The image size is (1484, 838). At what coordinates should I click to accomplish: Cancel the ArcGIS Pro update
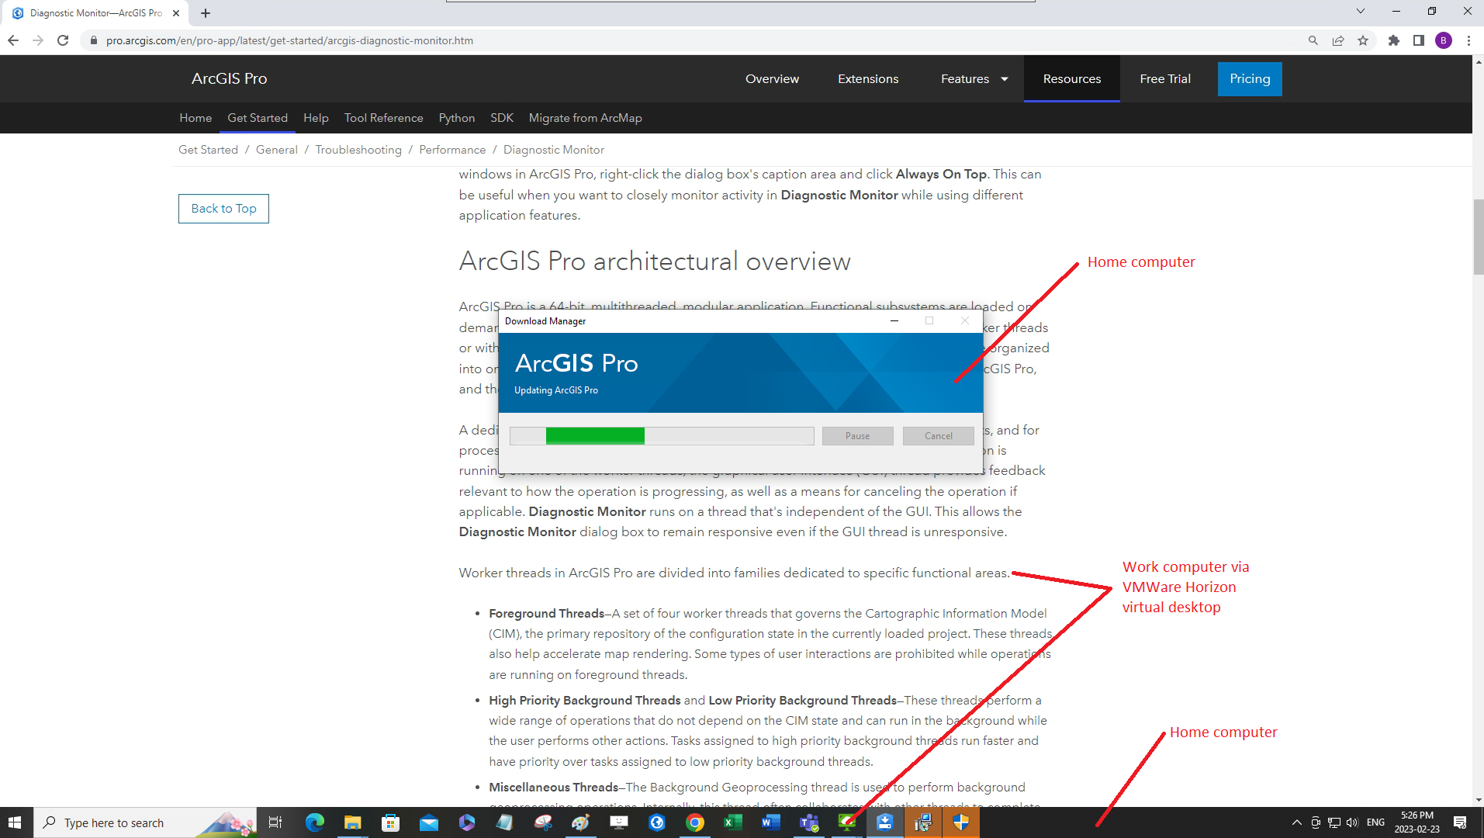coord(939,436)
